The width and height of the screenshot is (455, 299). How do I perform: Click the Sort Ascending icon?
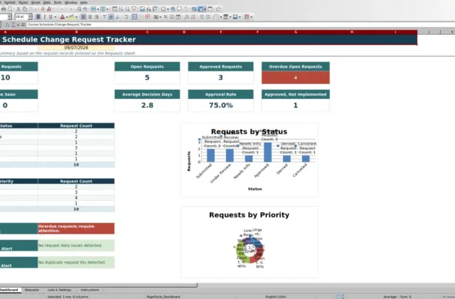coord(121,9)
